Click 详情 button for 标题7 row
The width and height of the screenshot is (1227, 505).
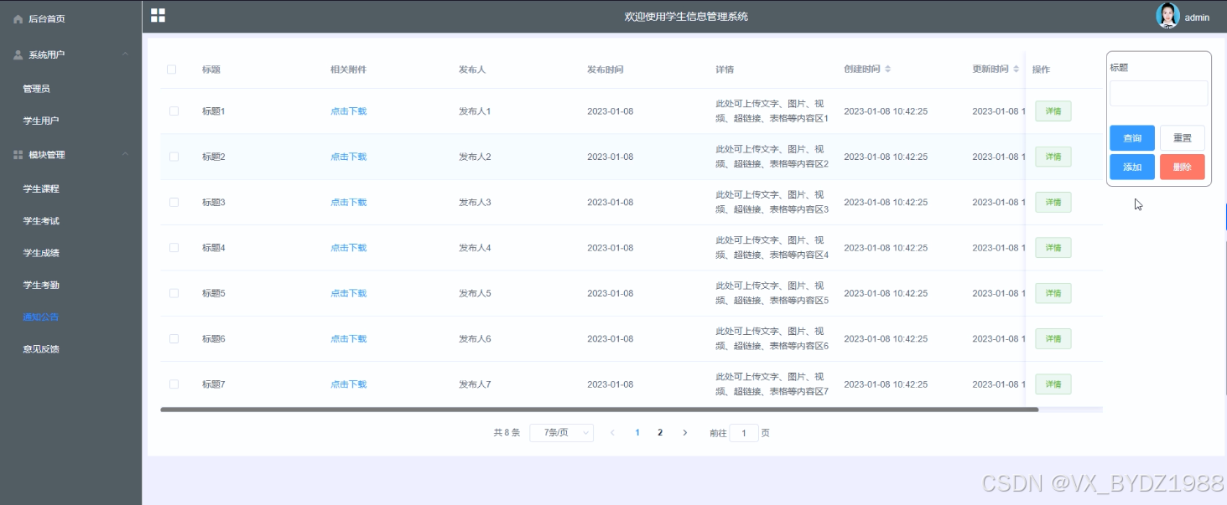click(1053, 384)
